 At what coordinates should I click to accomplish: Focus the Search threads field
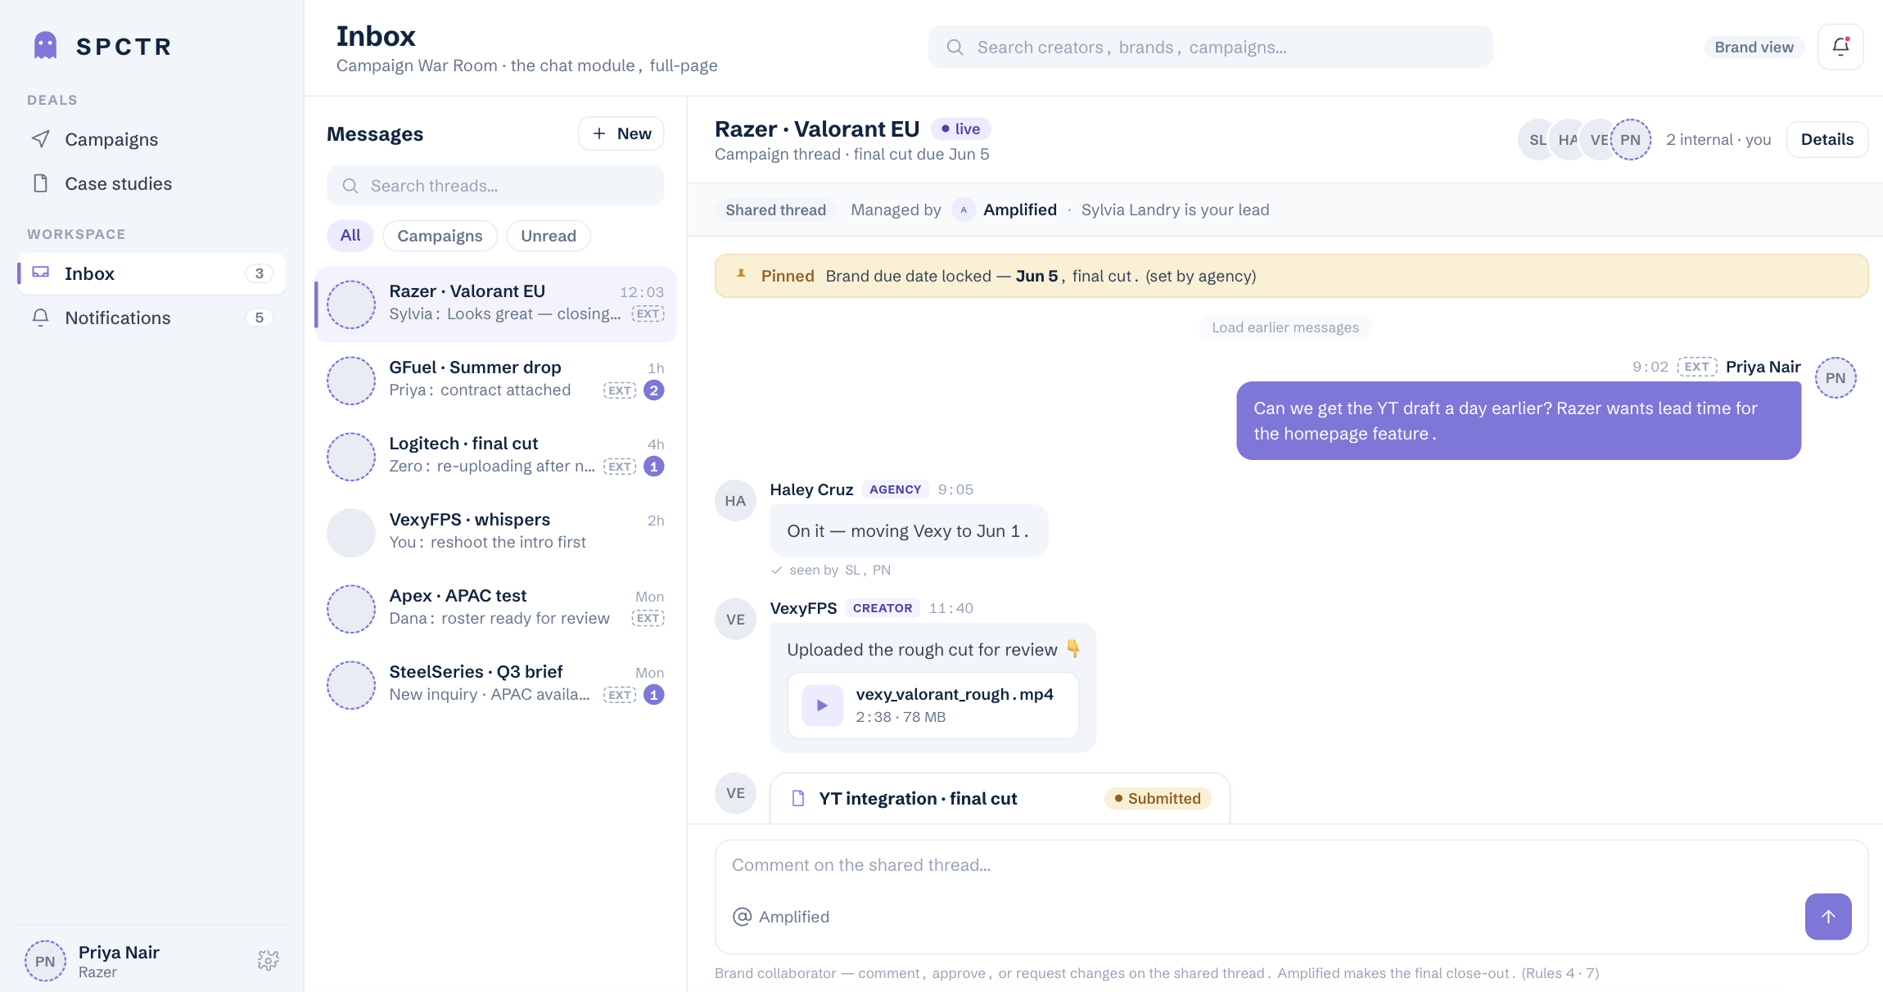[495, 186]
